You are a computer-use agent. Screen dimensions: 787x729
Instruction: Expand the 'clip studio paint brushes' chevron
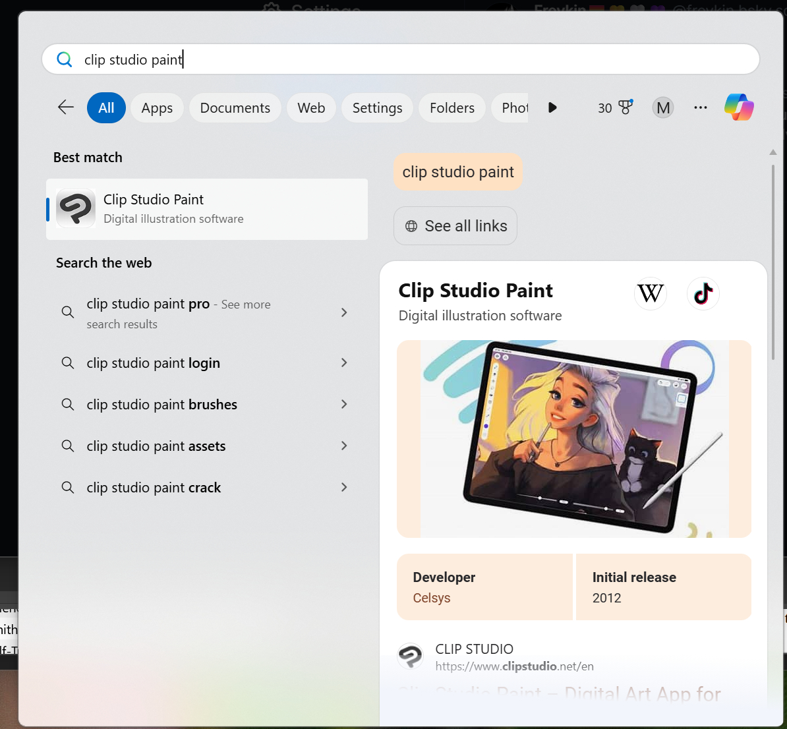pyautogui.click(x=344, y=404)
